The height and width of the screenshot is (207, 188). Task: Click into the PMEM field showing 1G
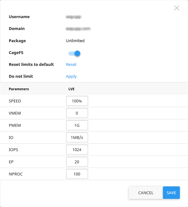(77, 125)
